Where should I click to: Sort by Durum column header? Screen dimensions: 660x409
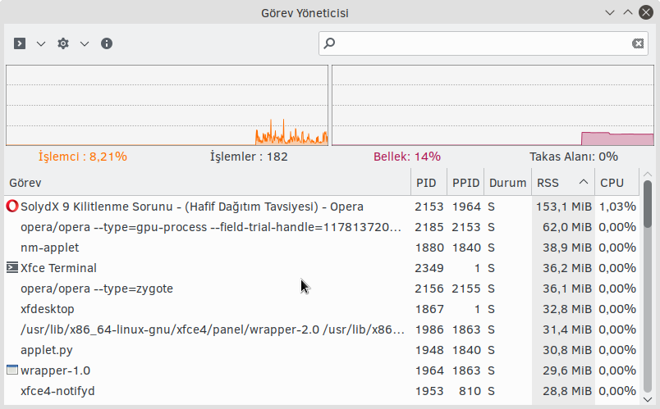pos(507,183)
